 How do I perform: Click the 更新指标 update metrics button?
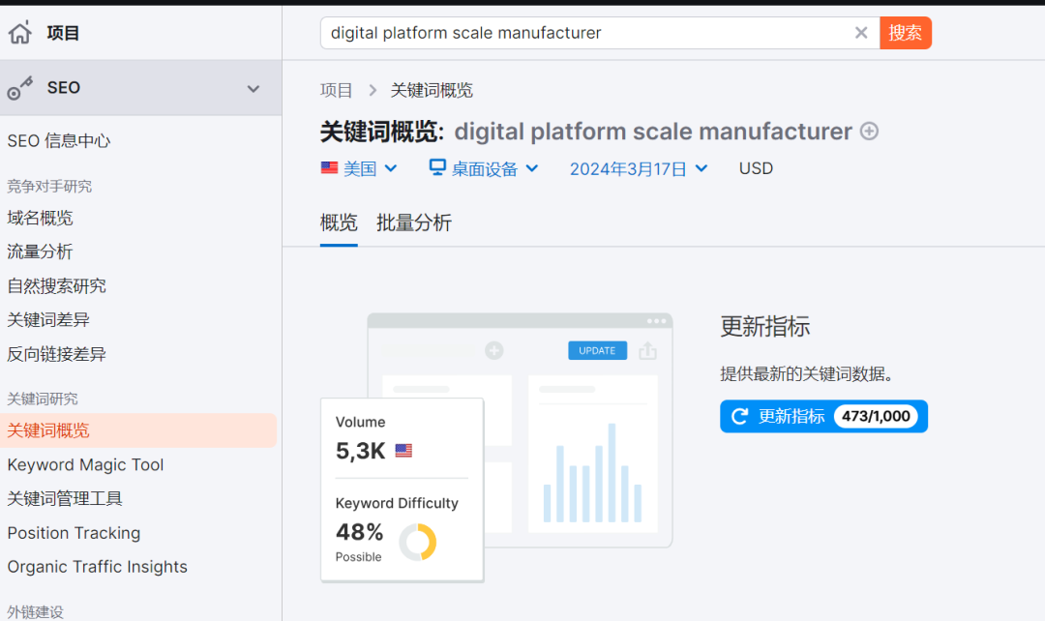[x=791, y=416]
